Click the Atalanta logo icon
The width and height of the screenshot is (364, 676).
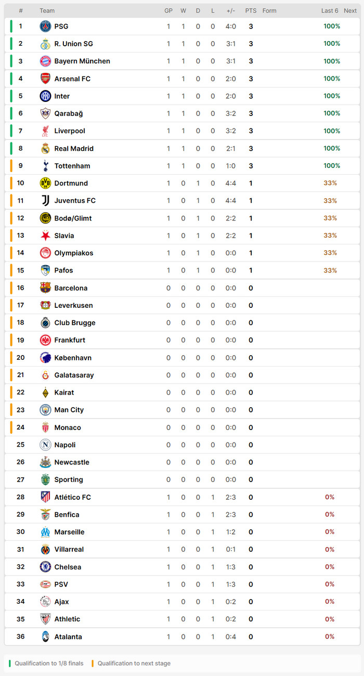click(x=46, y=636)
